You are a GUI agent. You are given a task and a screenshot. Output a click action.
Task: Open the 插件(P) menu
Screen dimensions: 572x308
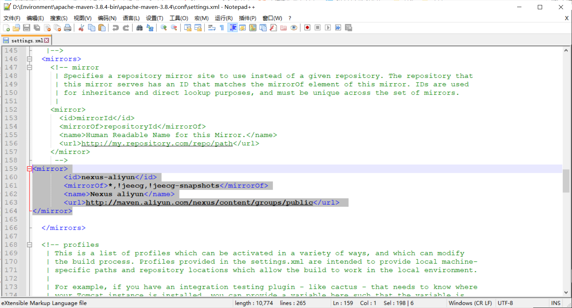(248, 18)
